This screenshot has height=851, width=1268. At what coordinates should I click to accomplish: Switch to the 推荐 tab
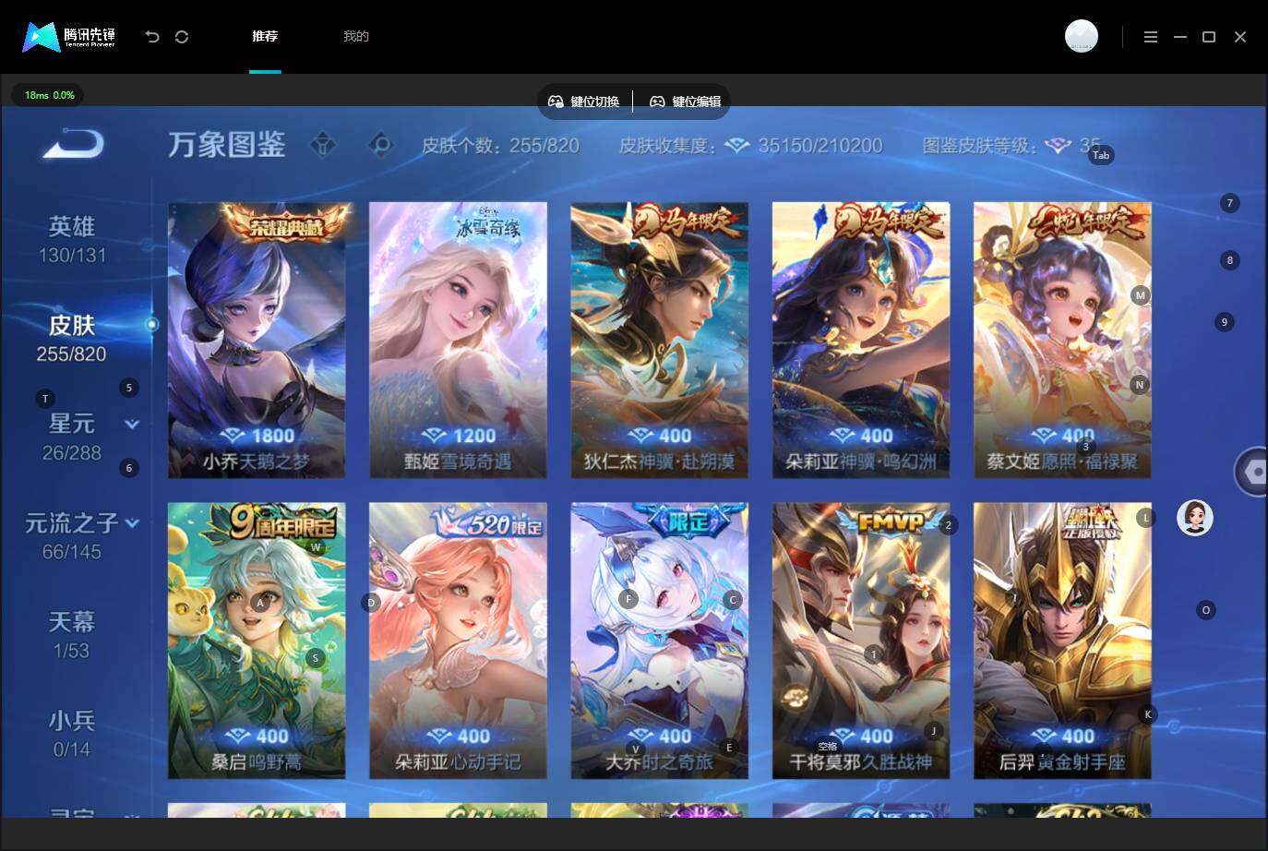[x=265, y=37]
